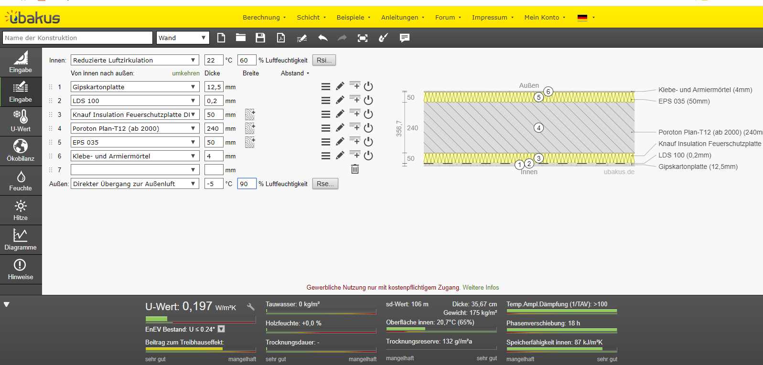Click the undo arrow in the toolbar

[x=323, y=38]
